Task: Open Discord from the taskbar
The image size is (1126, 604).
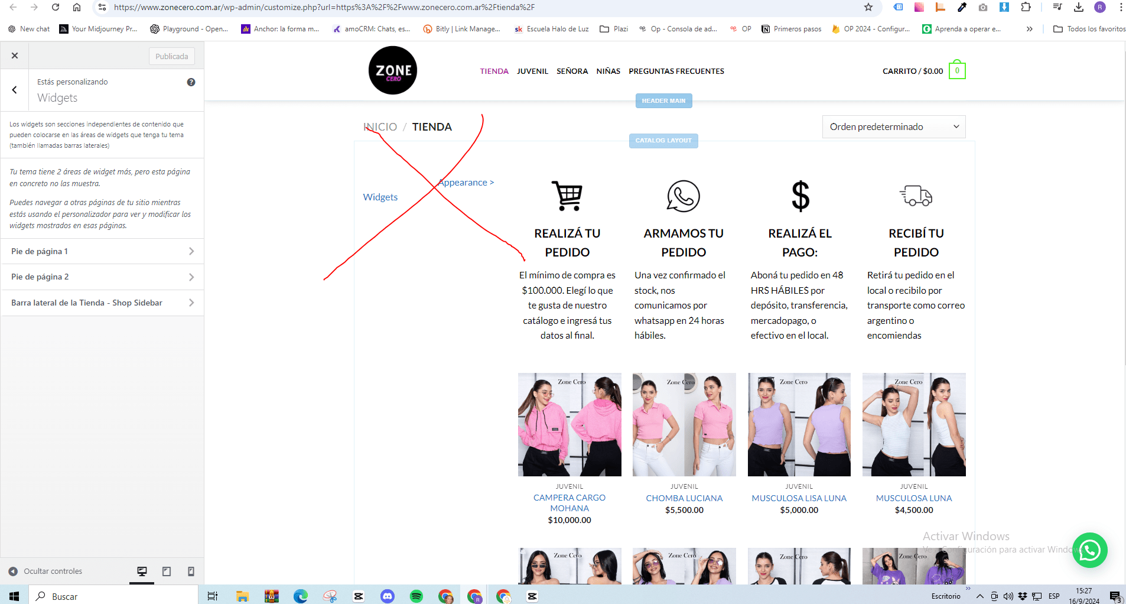Action: pyautogui.click(x=388, y=596)
